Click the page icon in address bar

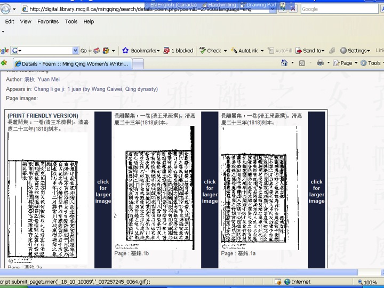click(25, 9)
